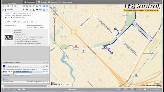Open Tscontrol unit properties wrench icon
164x92 pixels.
pyautogui.click(x=40, y=10)
